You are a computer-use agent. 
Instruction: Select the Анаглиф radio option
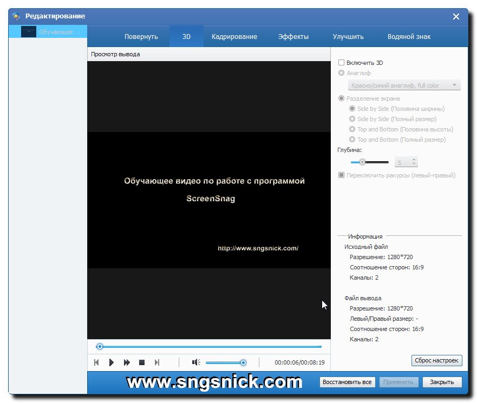[341, 73]
